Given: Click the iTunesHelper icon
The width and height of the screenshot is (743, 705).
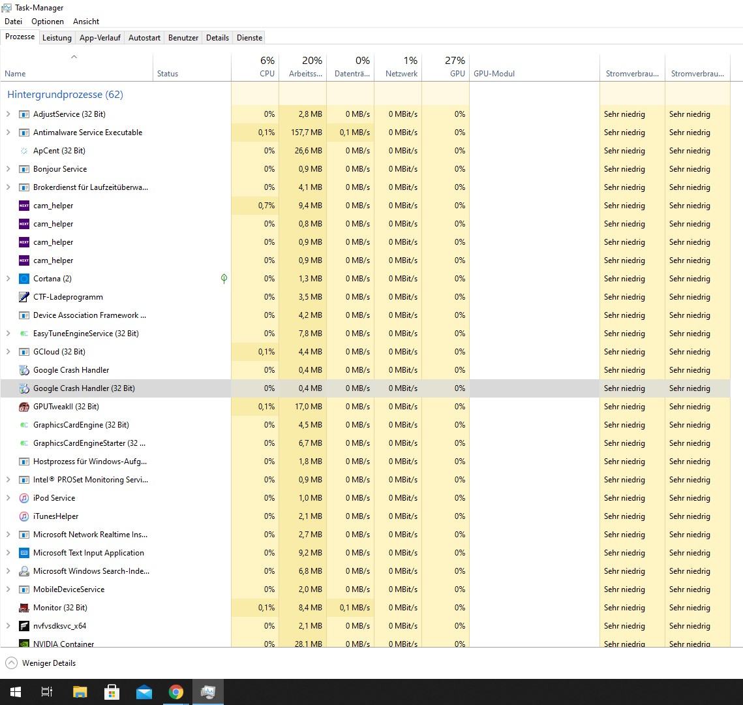Looking at the screenshot, I should point(23,516).
